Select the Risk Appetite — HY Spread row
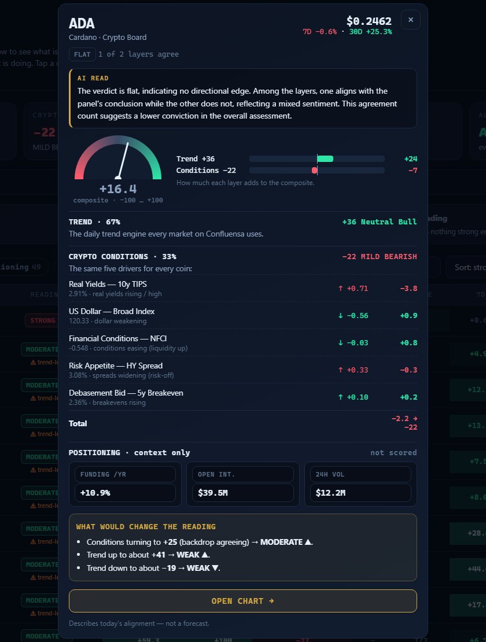Viewport: 486px width, 642px height. (243, 370)
